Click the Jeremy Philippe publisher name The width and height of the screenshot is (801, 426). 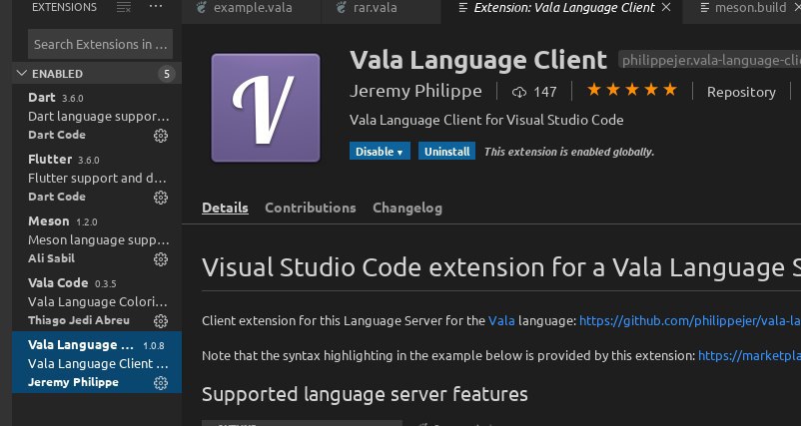415,91
